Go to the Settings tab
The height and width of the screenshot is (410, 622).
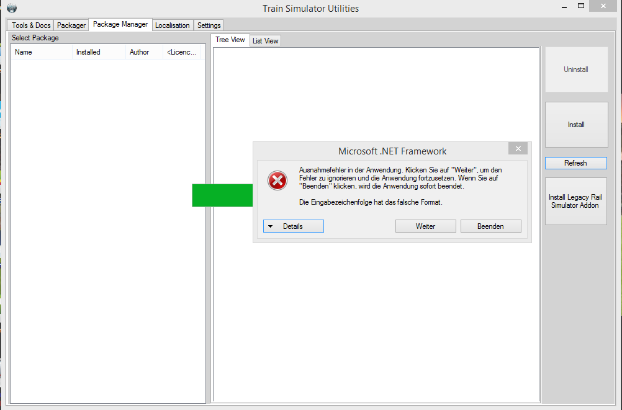[209, 25]
